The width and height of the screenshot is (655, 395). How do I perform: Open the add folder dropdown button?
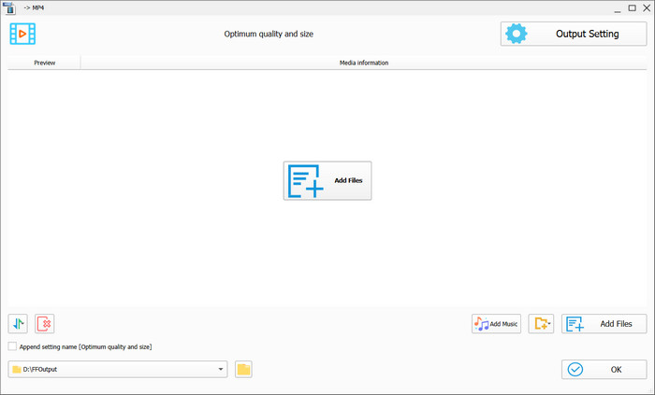(x=541, y=324)
